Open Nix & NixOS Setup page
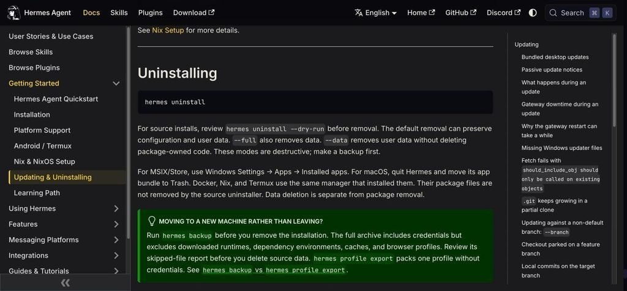Image resolution: width=627 pixels, height=291 pixels. click(x=44, y=161)
